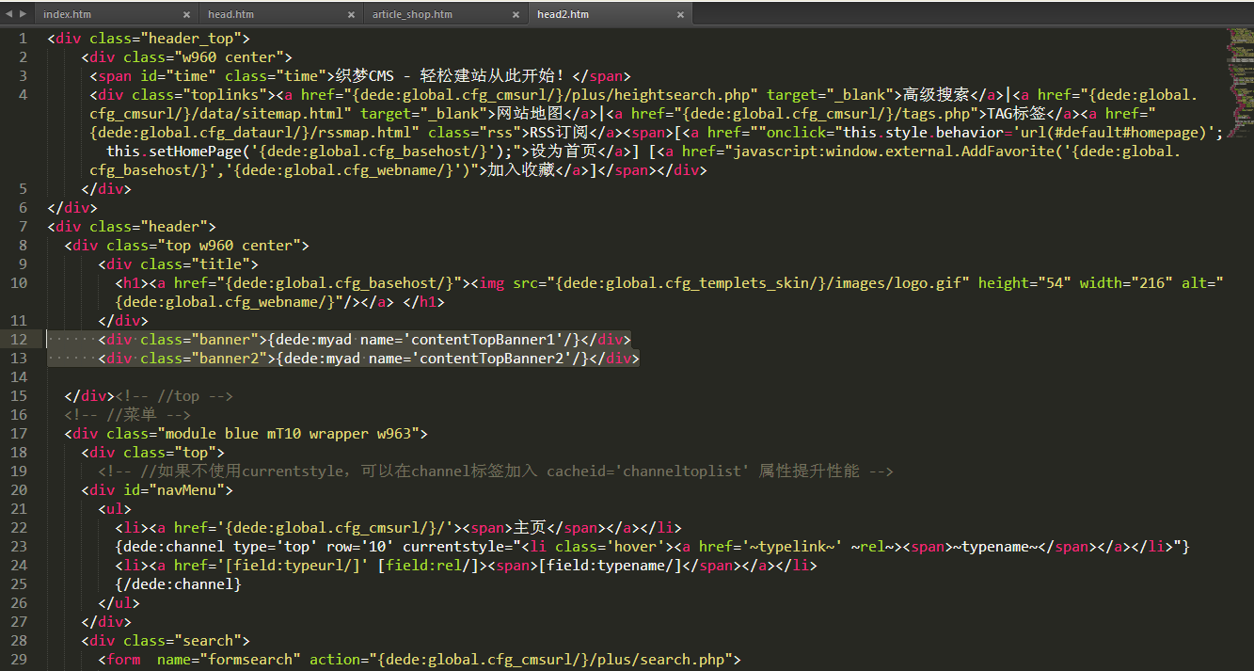Click "formsearch" name value
Screen dimensions: 1254x671
(249, 660)
